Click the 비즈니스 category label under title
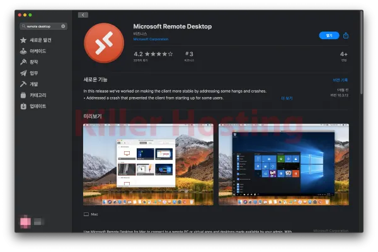 [x=140, y=33]
